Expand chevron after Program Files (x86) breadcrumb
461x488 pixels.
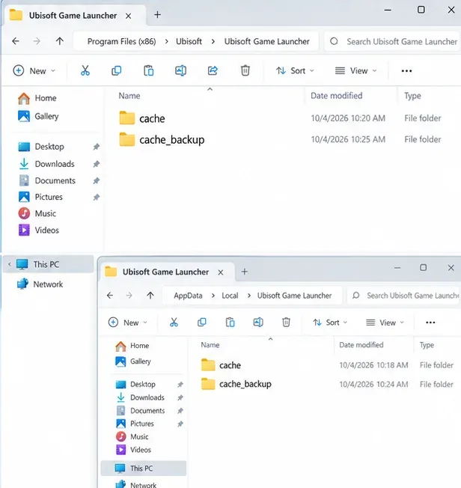[167, 41]
